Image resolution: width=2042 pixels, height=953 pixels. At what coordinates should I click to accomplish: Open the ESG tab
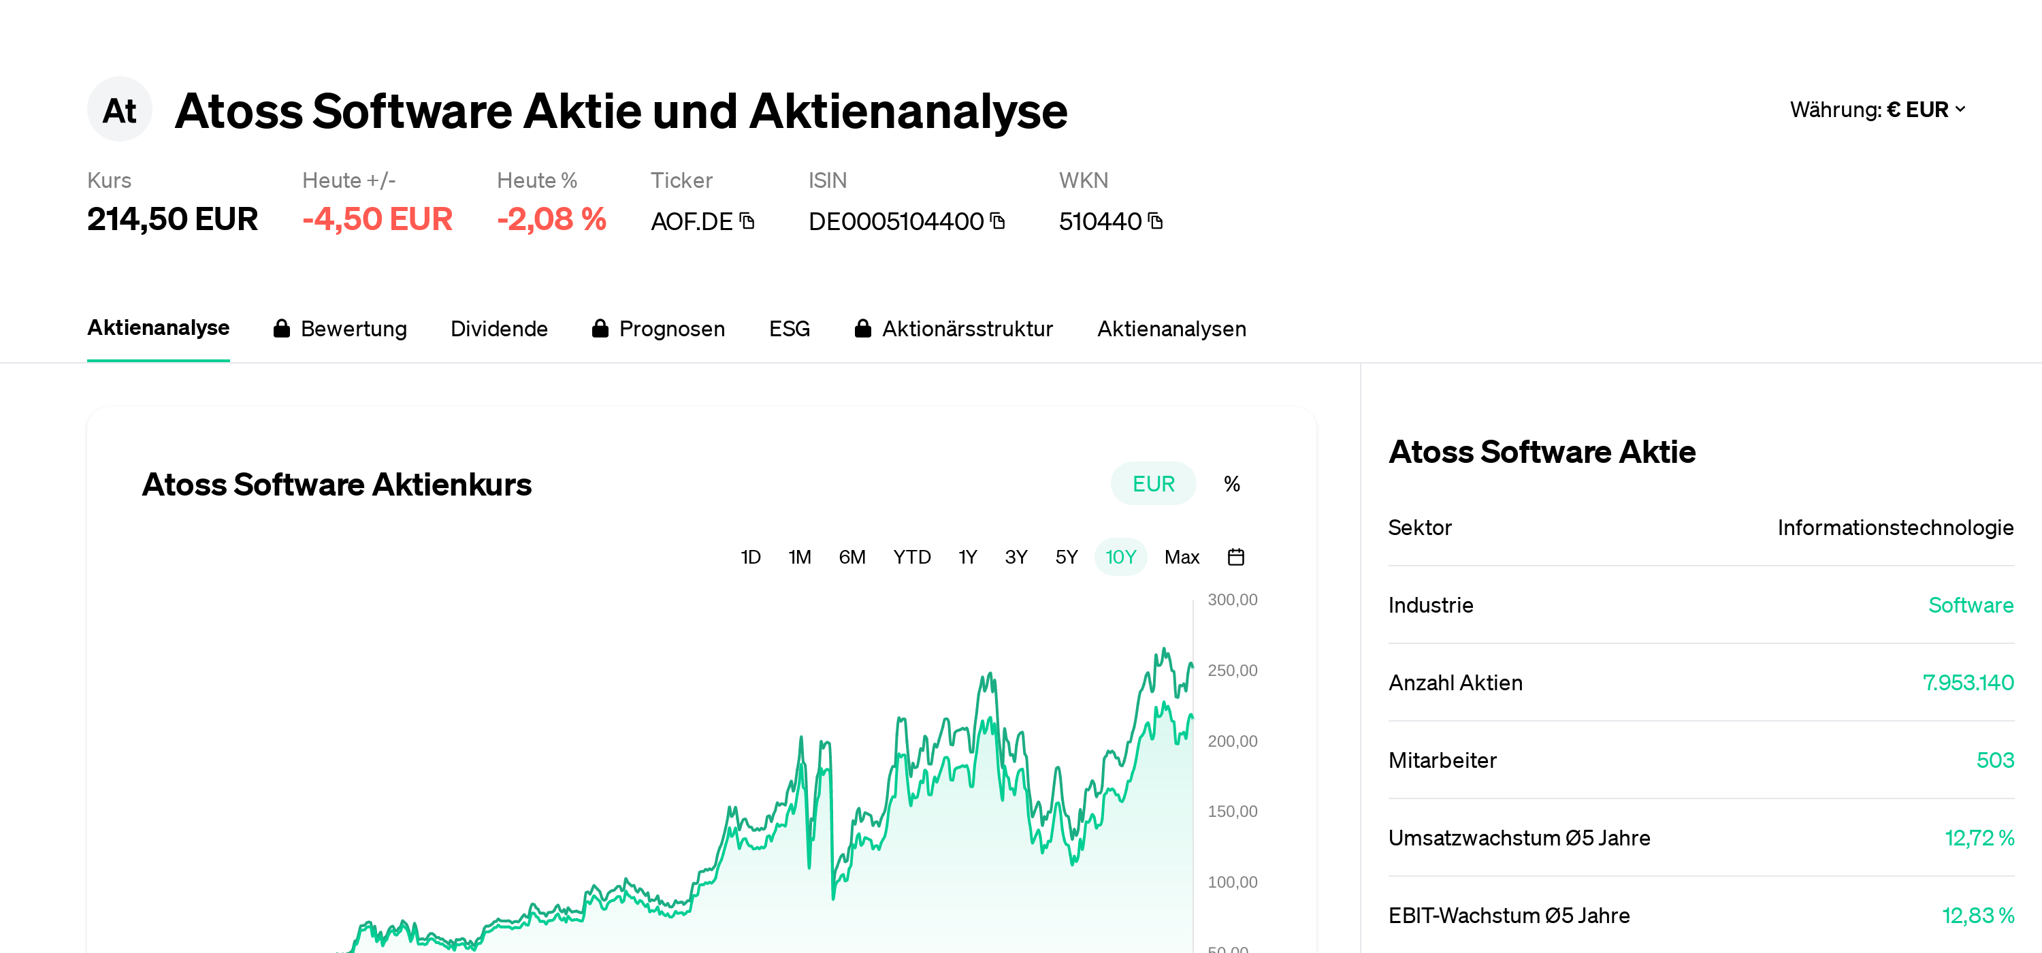[789, 328]
